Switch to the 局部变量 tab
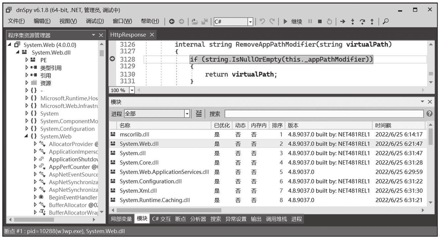440x239 pixels. (x=121, y=219)
